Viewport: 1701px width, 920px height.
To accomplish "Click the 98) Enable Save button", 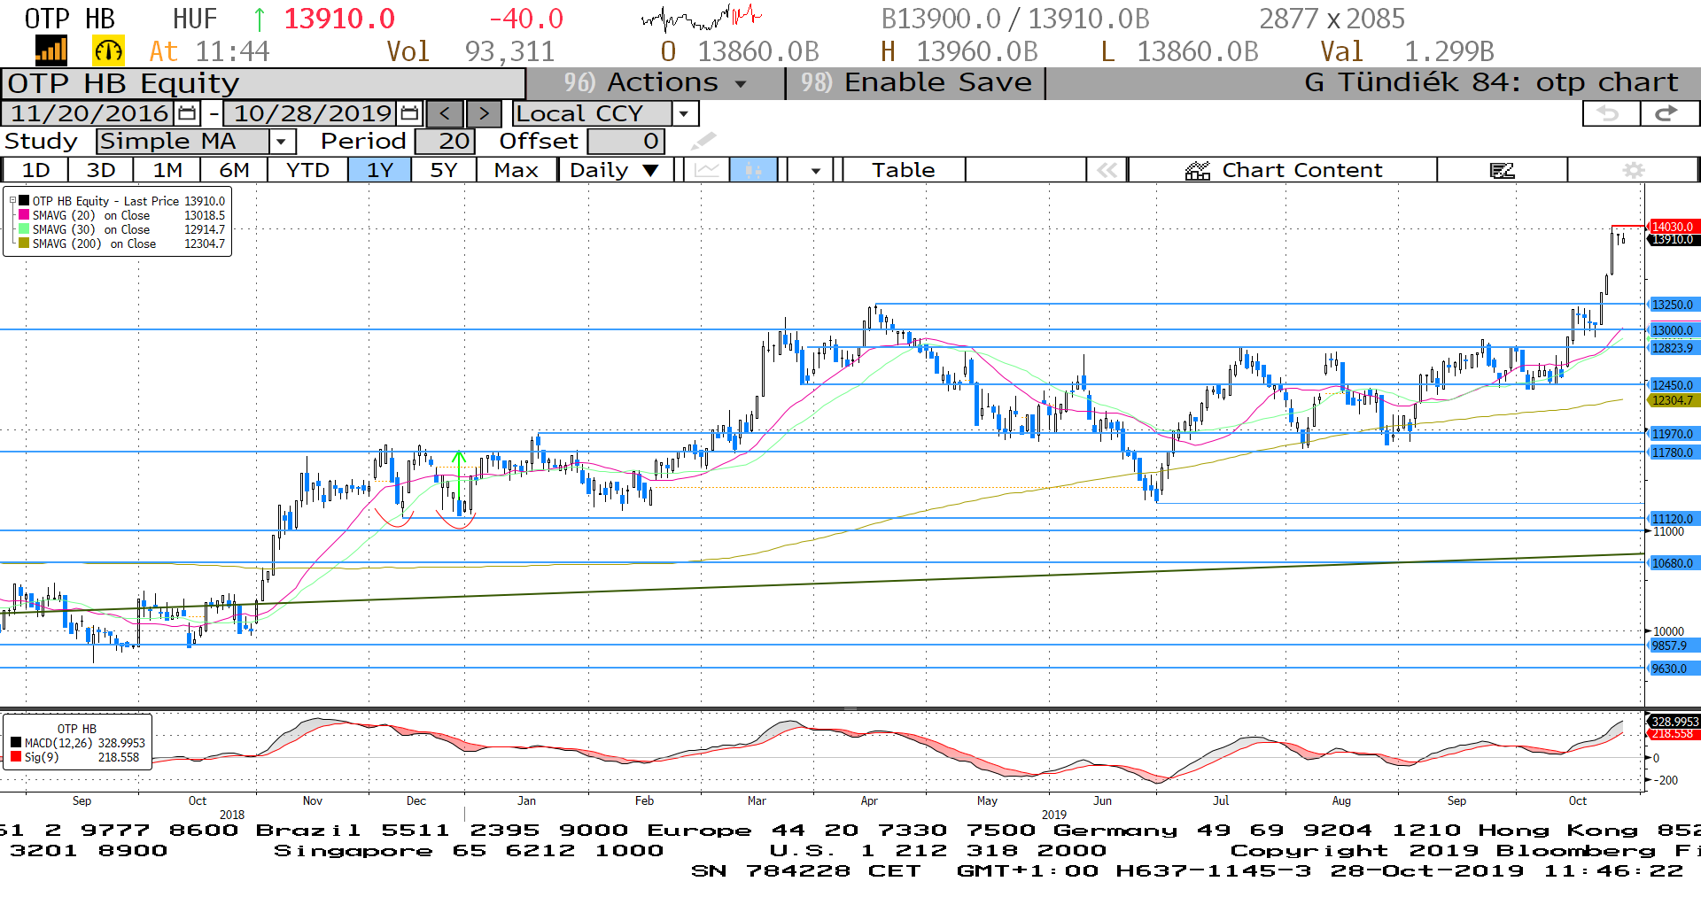I will point(916,82).
